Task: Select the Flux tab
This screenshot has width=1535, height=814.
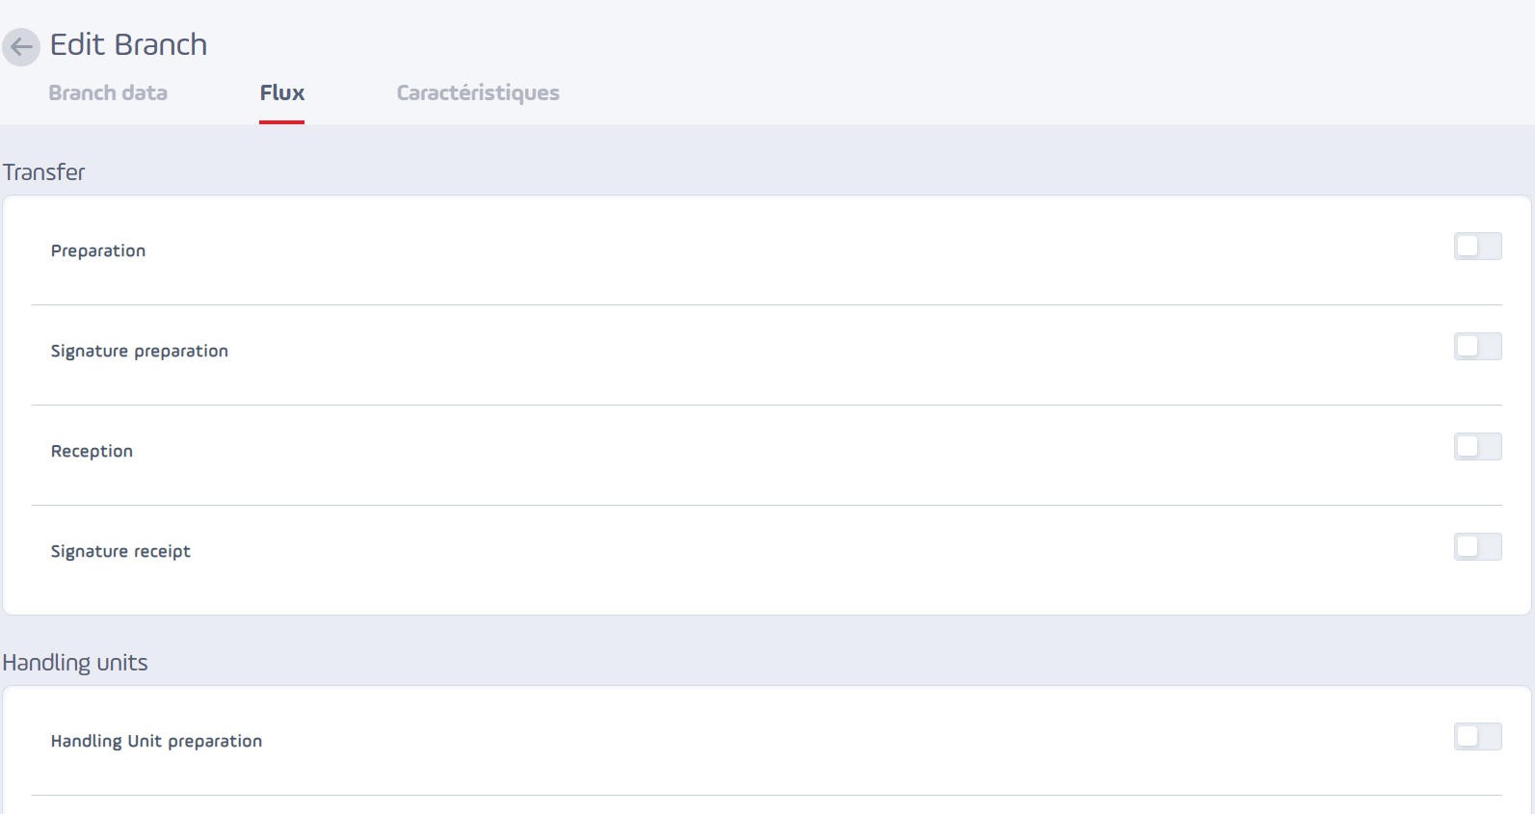Action: click(x=282, y=92)
